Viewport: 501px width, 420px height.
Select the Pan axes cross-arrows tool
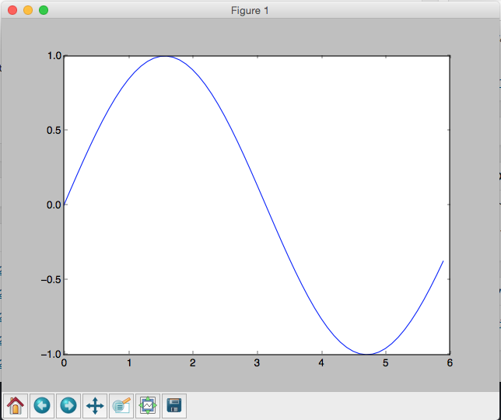[x=95, y=405]
